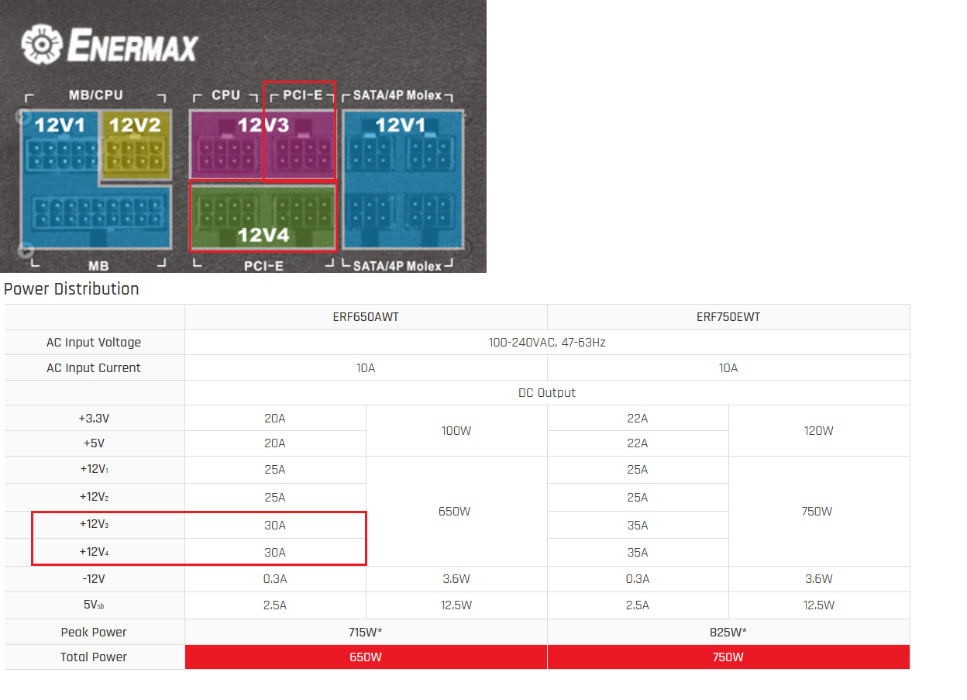Click 10A under ERF750EWT
The image size is (967, 700).
[x=728, y=368]
